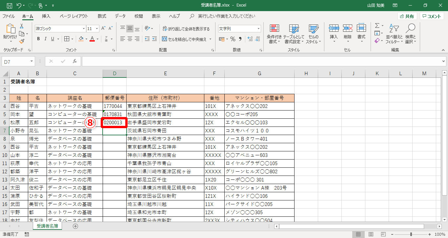Apply percent style with the % icon

tap(233, 39)
